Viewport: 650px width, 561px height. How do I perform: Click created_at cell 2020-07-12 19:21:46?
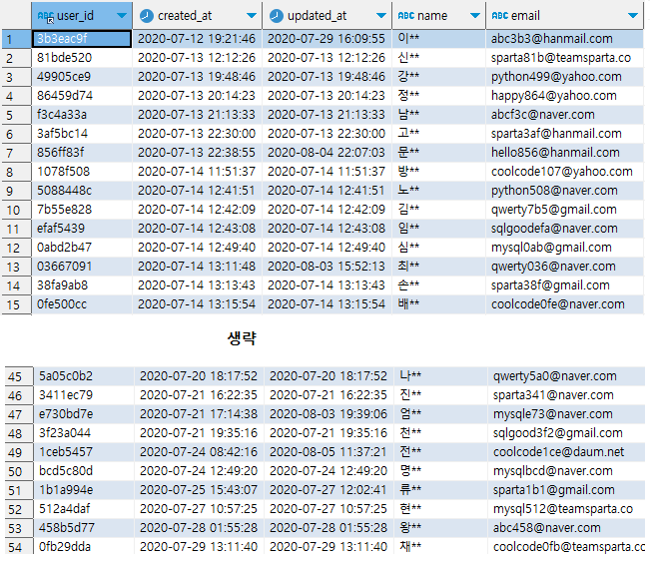coord(197,39)
